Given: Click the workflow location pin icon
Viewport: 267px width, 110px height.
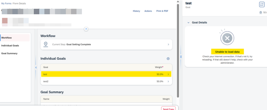Looking at the screenshot, I should click(45, 44).
